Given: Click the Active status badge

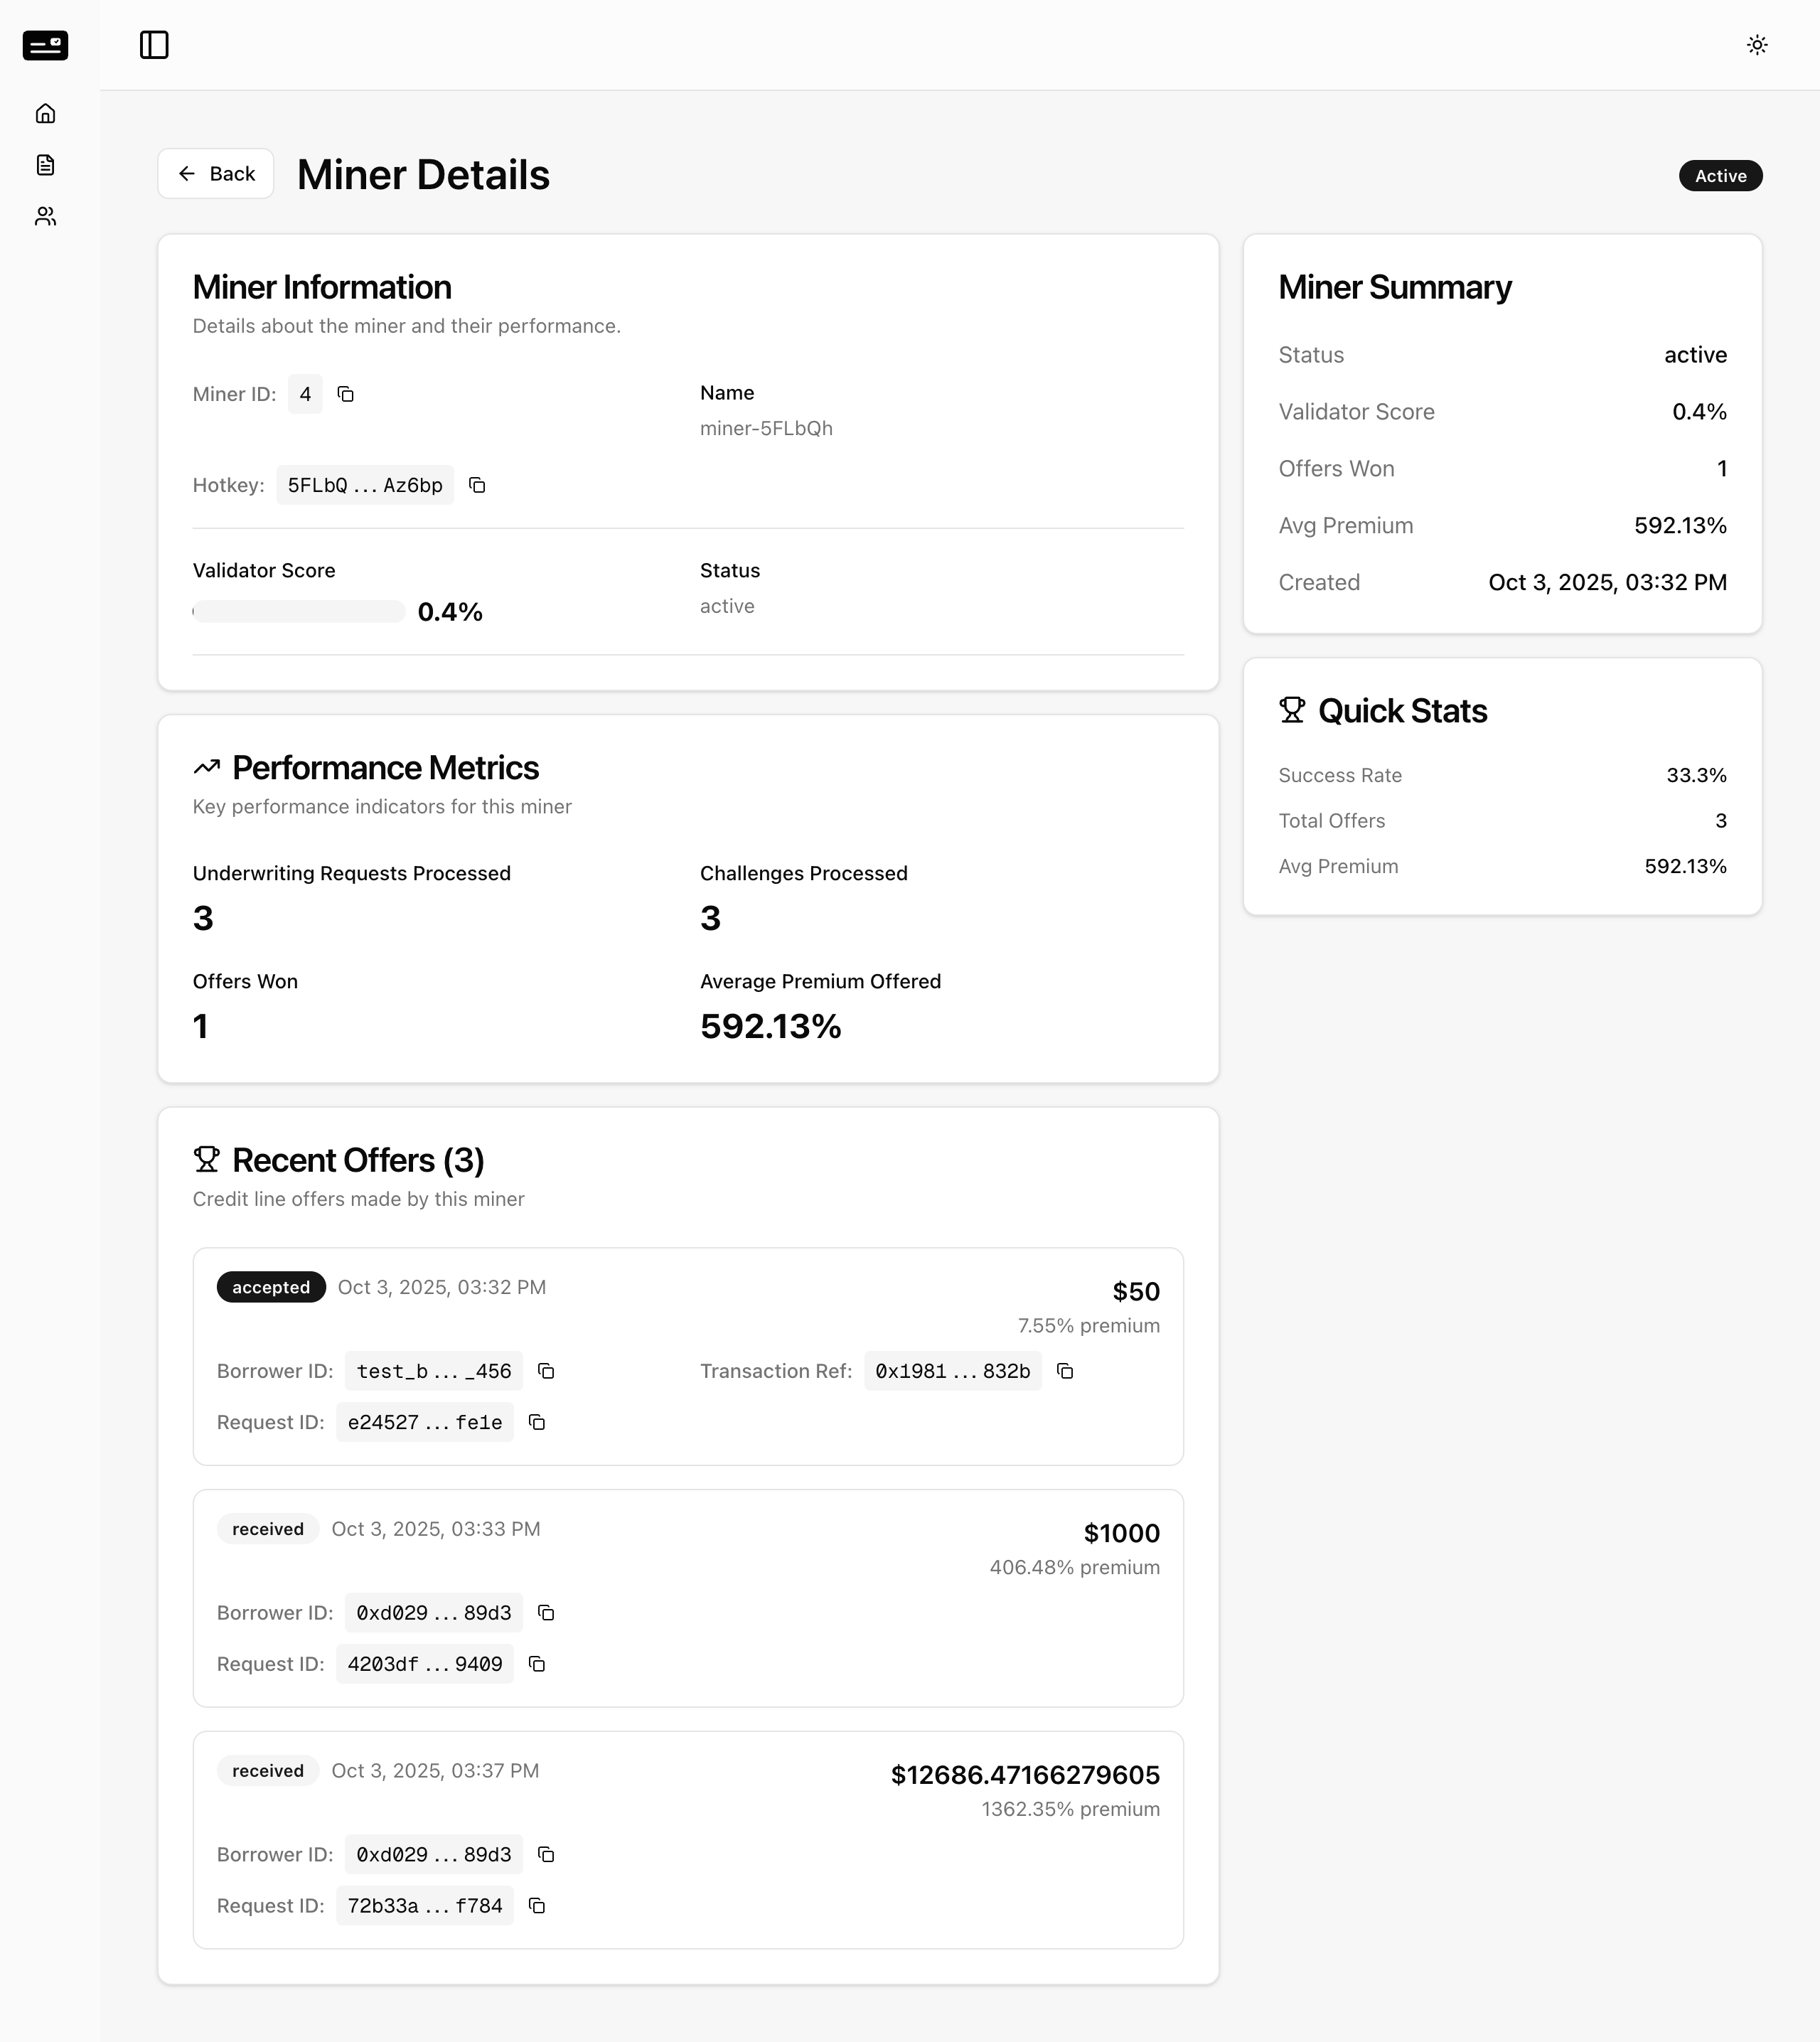Looking at the screenshot, I should pos(1720,176).
